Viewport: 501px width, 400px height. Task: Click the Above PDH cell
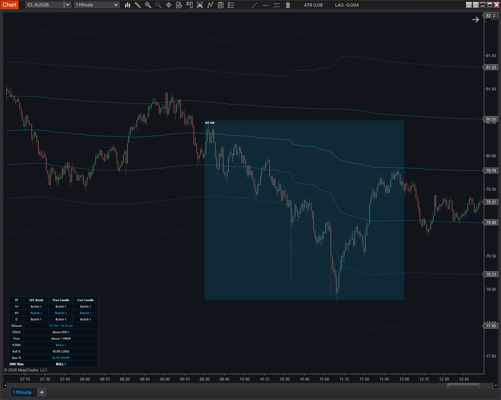click(x=61, y=332)
